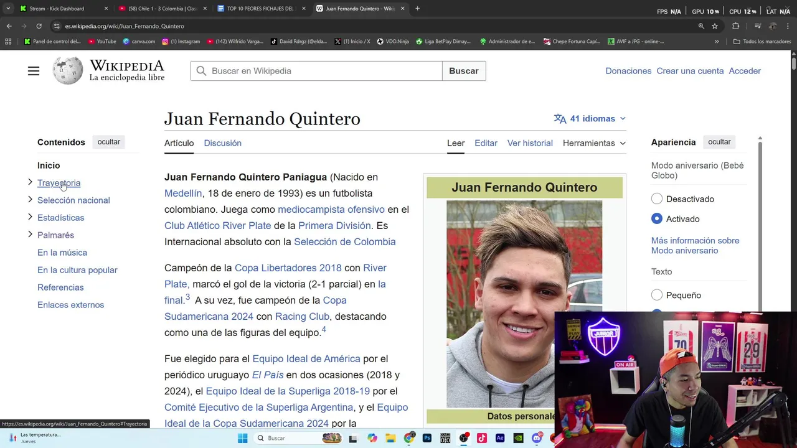This screenshot has width=797, height=448.
Task: Click the browser URL address bar
Action: tap(374, 26)
